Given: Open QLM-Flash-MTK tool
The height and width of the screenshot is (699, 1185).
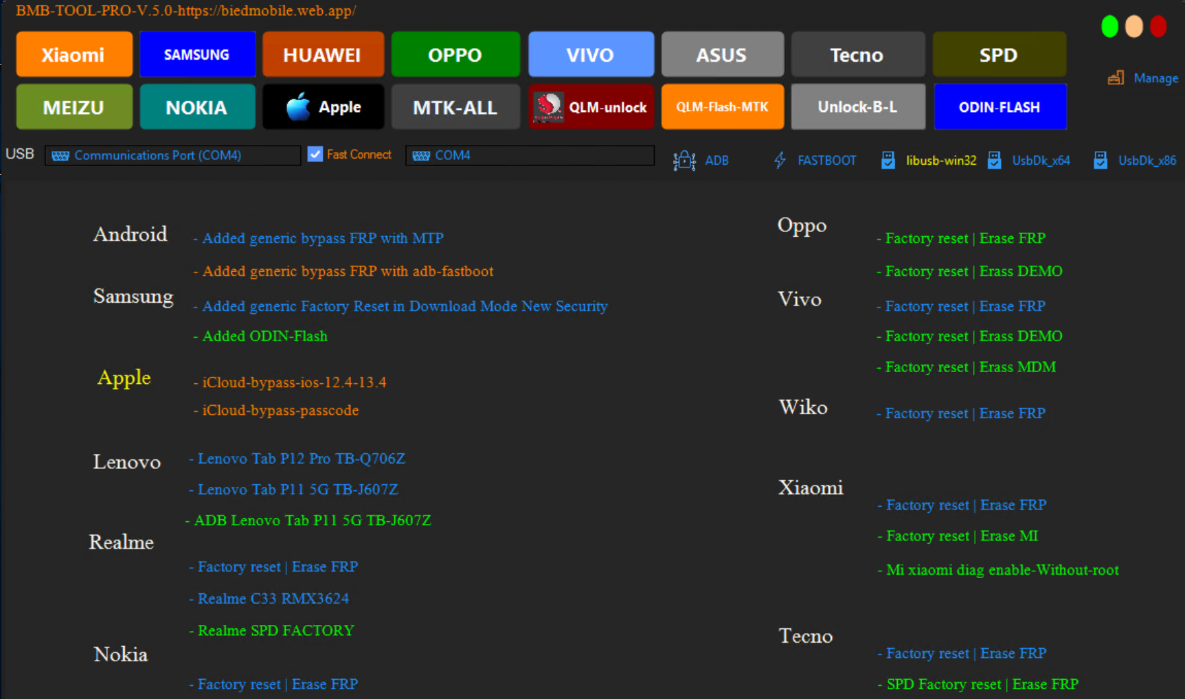Looking at the screenshot, I should point(722,107).
